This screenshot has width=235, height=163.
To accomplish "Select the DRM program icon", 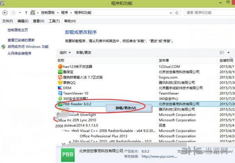I will pos(60,88).
